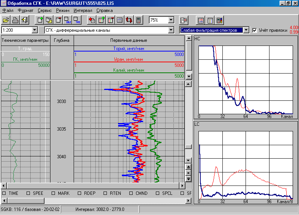Viewport: 299px width, 215px height.
Task: Click the TRC toolbar icon
Action: [x=77, y=20]
